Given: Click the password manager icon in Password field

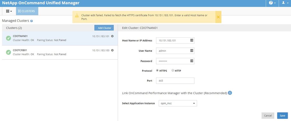Looking at the screenshot, I should pyautogui.click(x=192, y=61).
